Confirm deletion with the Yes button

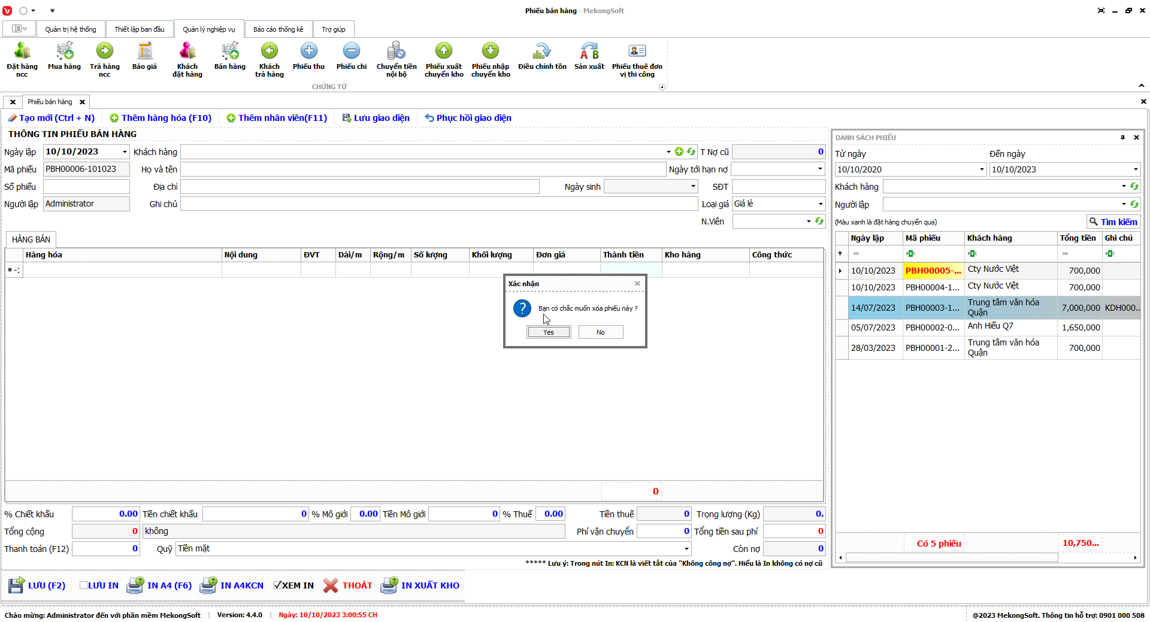click(549, 332)
